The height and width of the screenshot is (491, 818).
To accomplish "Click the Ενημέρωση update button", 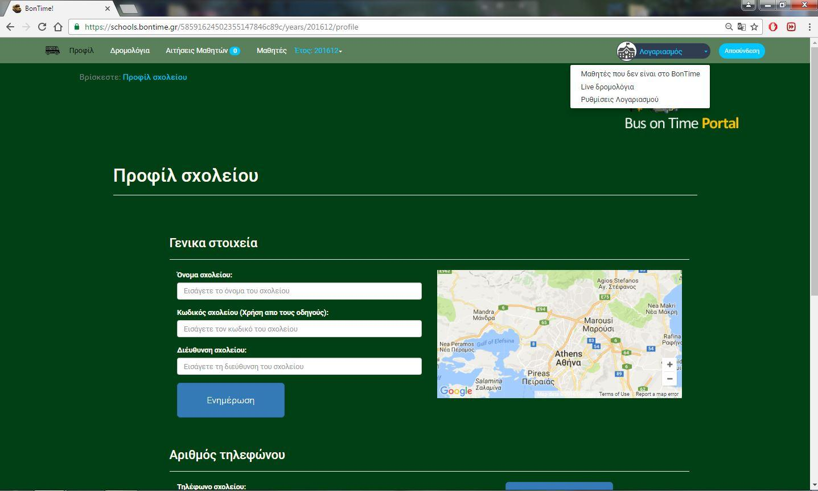I will pos(231,400).
